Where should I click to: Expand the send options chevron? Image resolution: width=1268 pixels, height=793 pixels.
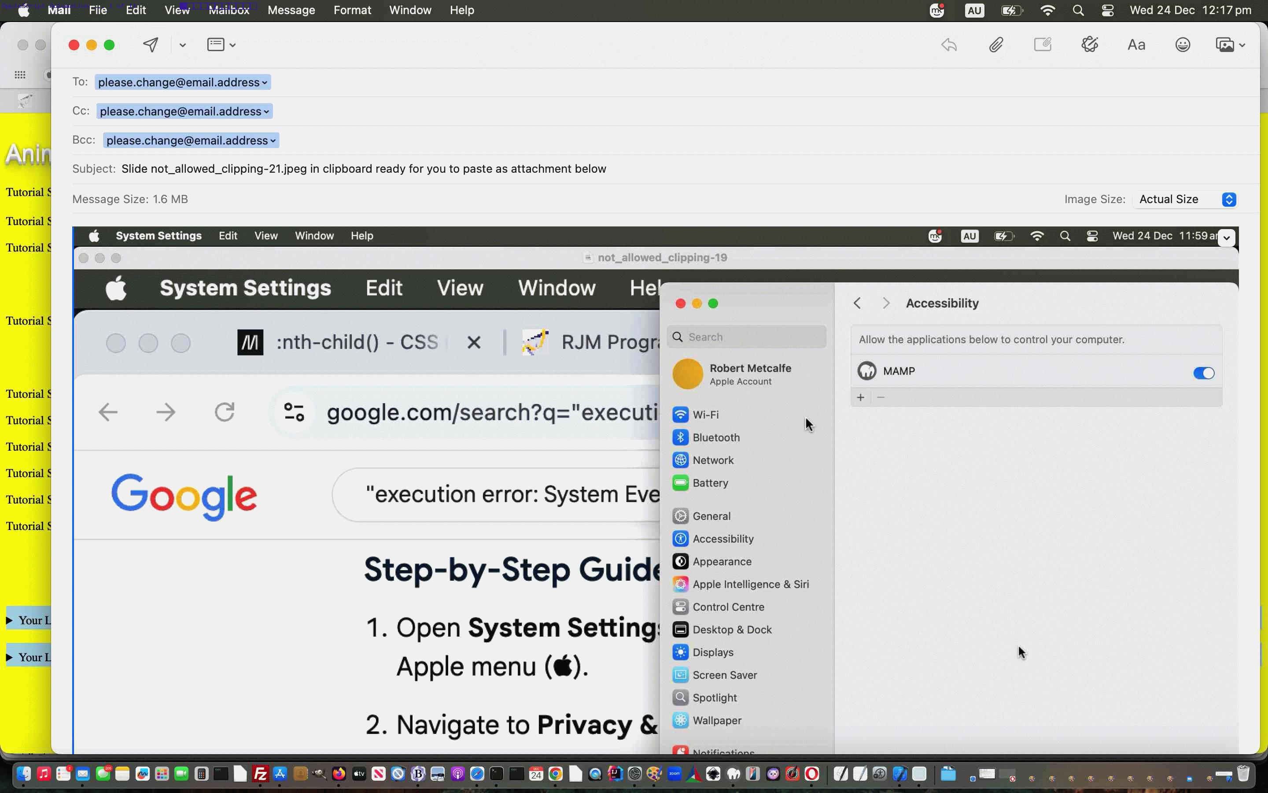(182, 45)
